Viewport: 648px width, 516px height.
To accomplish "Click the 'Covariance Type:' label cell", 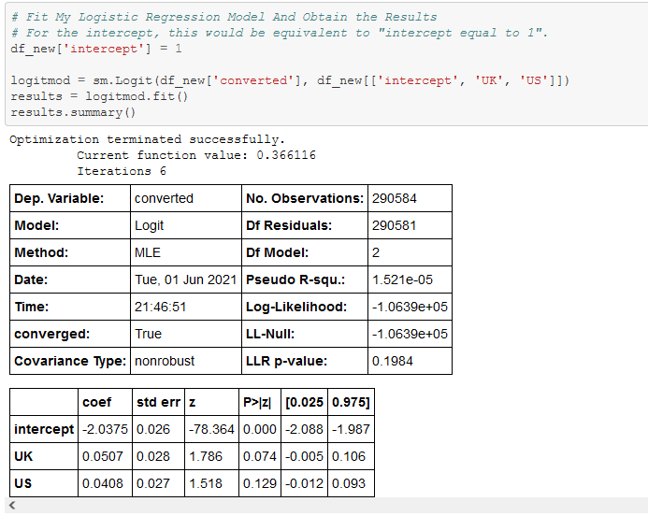I will [70, 361].
